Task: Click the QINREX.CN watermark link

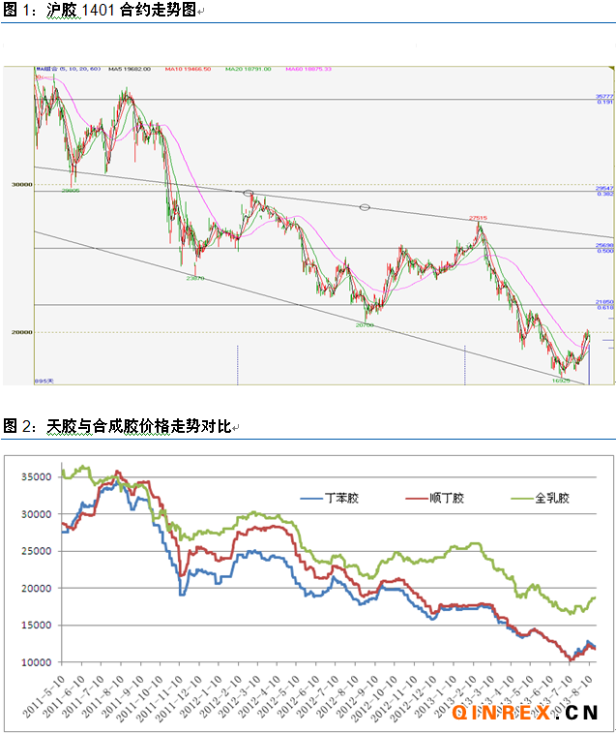Action: pyautogui.click(x=526, y=714)
